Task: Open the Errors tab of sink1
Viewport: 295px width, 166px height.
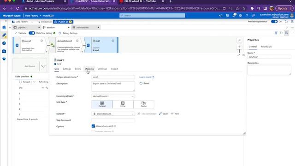Action: point(78,69)
